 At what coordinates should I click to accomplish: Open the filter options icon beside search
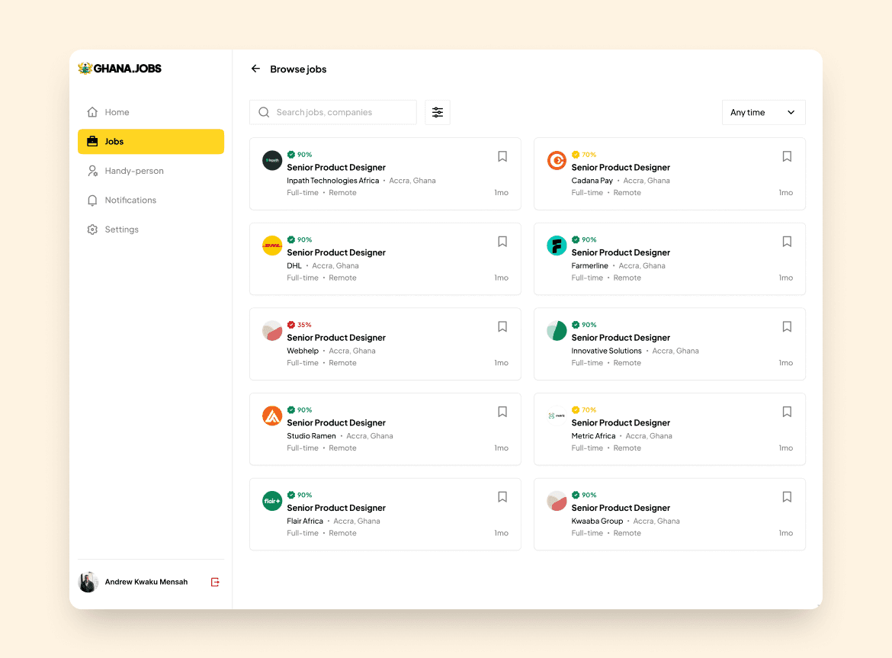[438, 112]
